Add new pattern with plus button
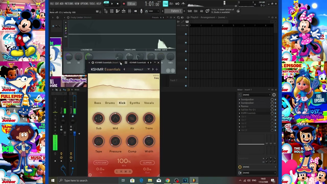The width and height of the screenshot is (327, 184). [x=184, y=11]
